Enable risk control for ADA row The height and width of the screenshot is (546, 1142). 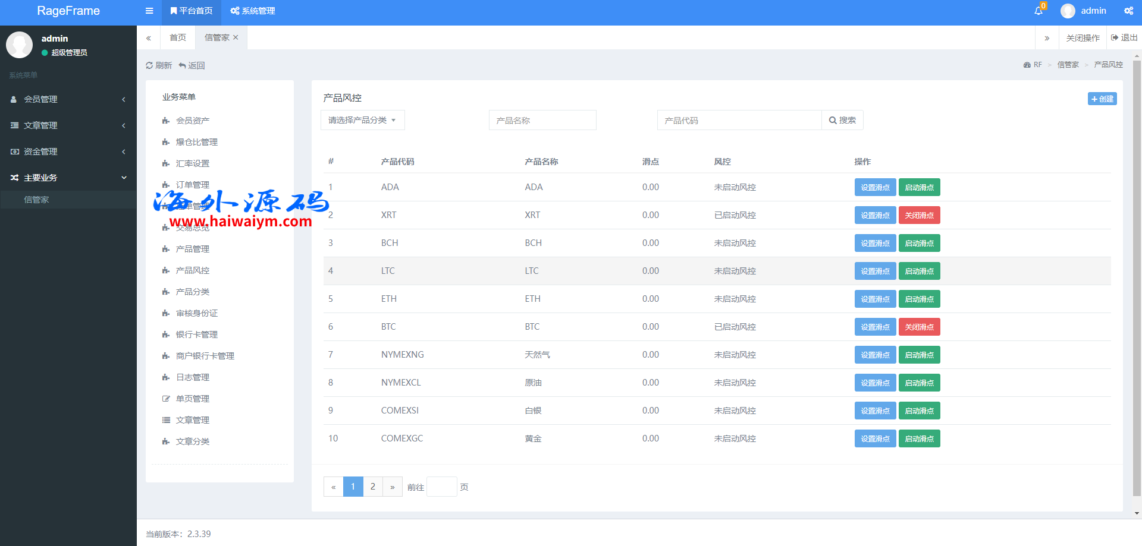(919, 187)
